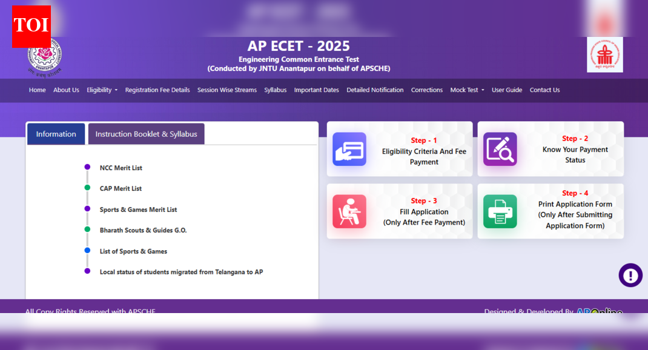Click the Step 2 payment status search icon

pos(500,150)
